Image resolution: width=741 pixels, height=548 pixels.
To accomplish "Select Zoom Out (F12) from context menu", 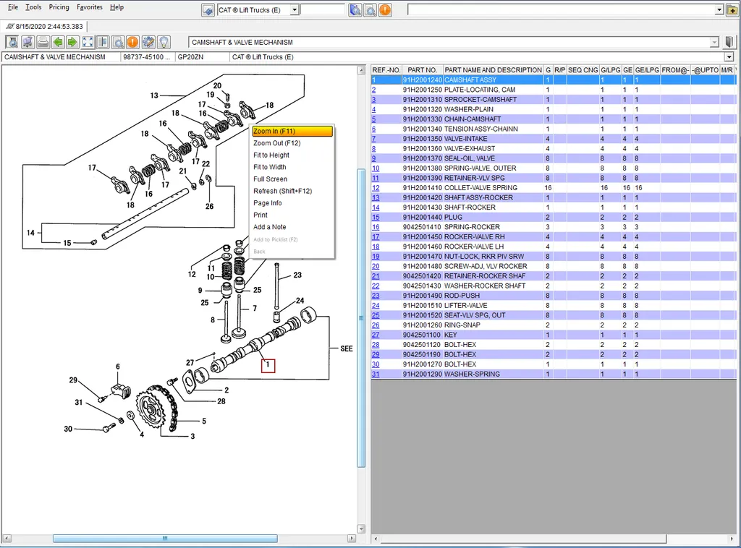I will [292, 143].
